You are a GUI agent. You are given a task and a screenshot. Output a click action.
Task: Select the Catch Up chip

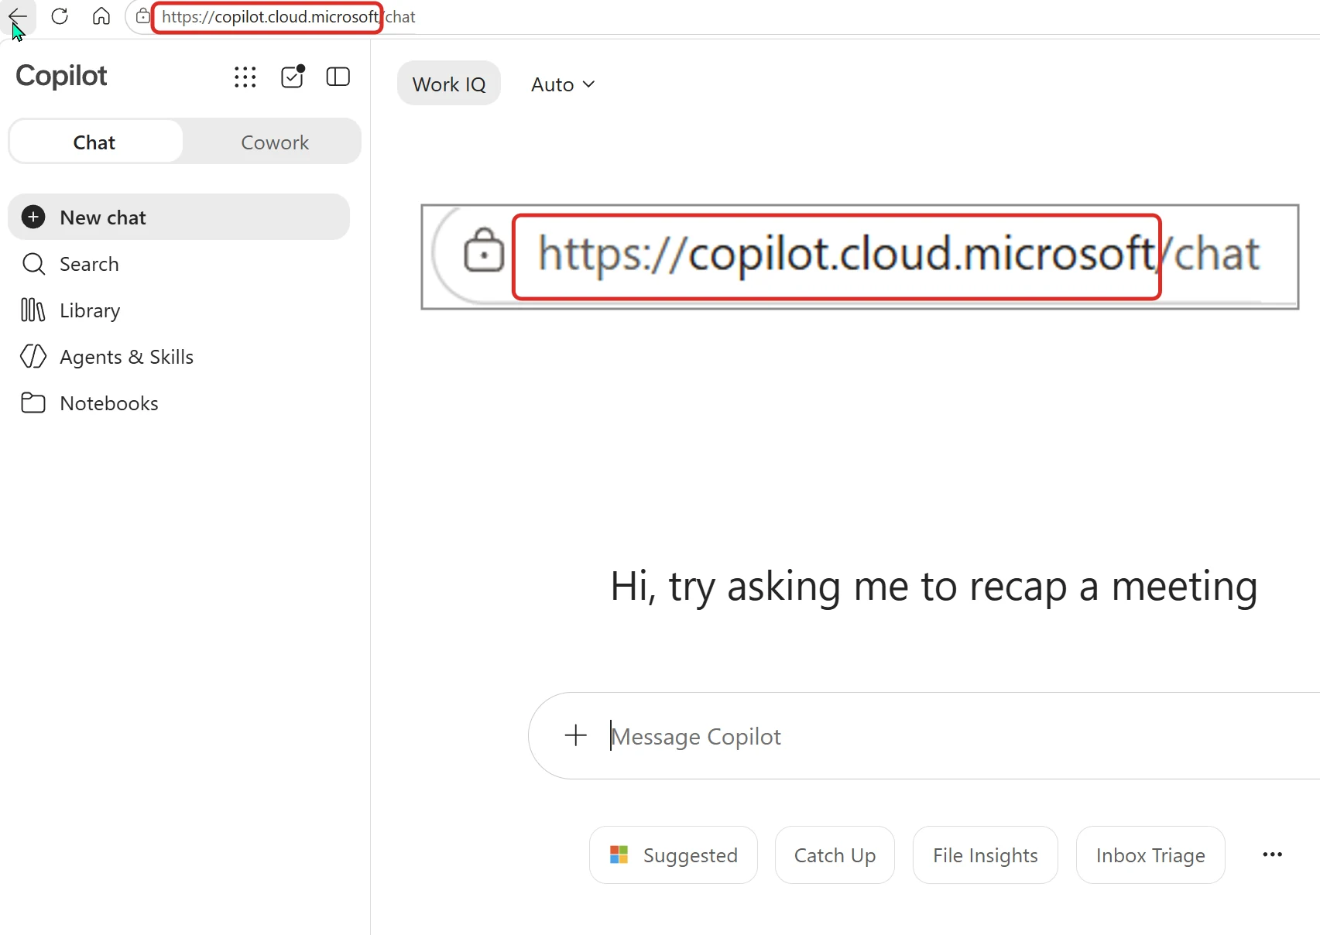click(835, 855)
